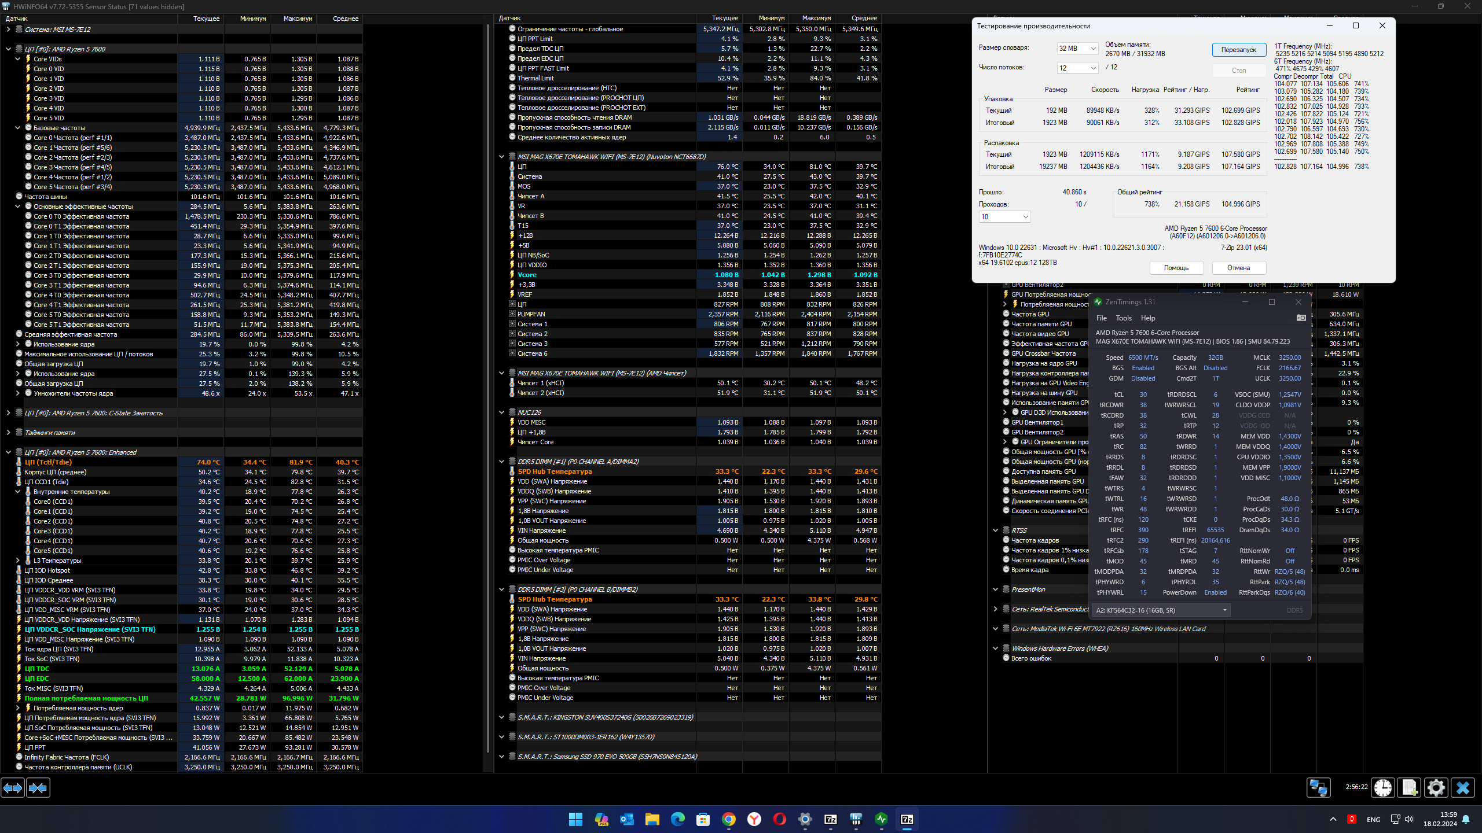
Task: Open the Tools menu in ZenTimings
Action: [x=1123, y=318]
